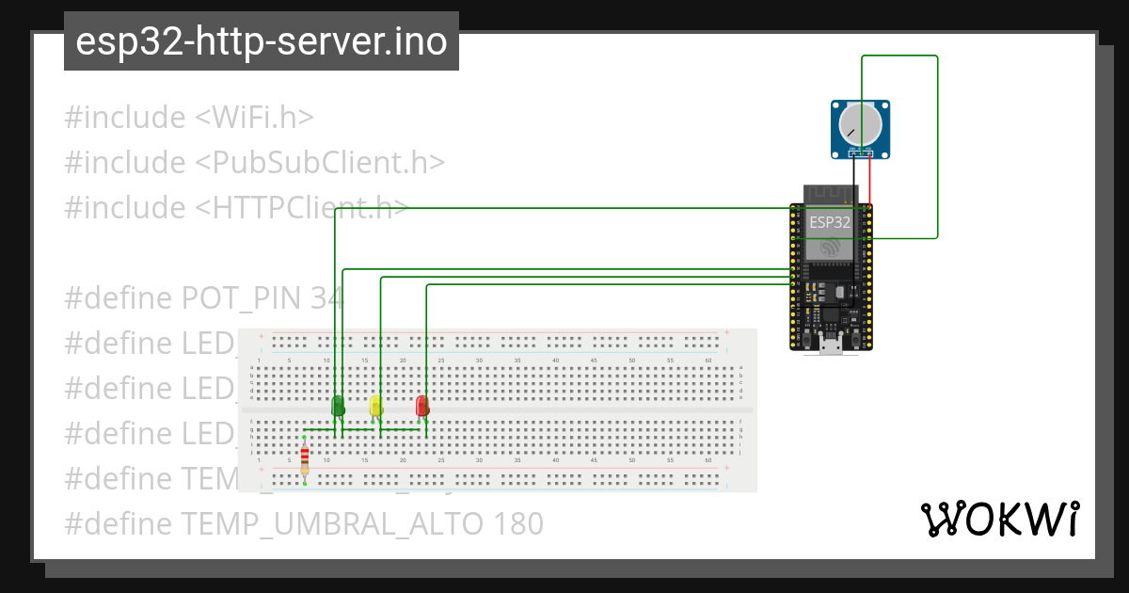
Task: Select the green LED on the breadboard
Action: point(339,407)
